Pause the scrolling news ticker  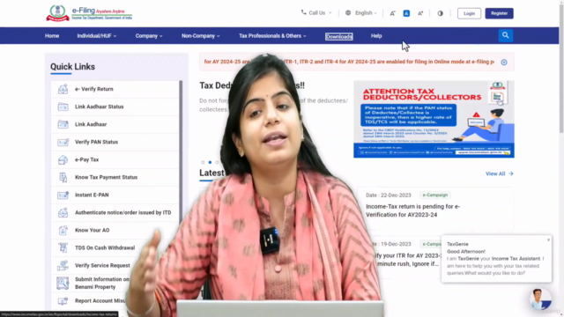tap(504, 63)
